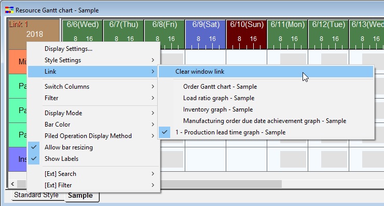Open [Ext] Search submenu
This screenshot has height=206, width=384.
tap(93, 174)
